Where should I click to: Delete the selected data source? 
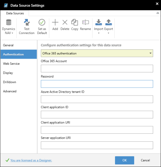pyautogui.click(x=65, y=25)
